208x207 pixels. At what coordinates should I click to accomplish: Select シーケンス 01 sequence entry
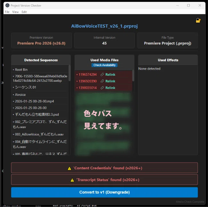(40, 87)
